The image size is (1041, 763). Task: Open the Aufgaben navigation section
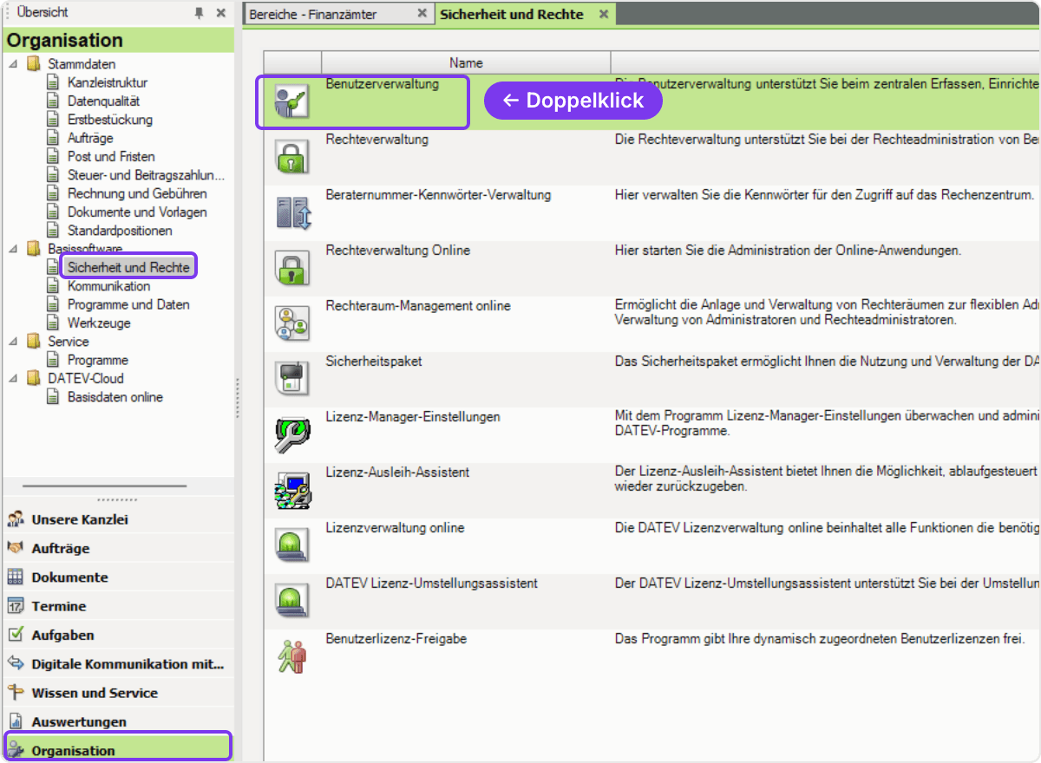(118, 635)
